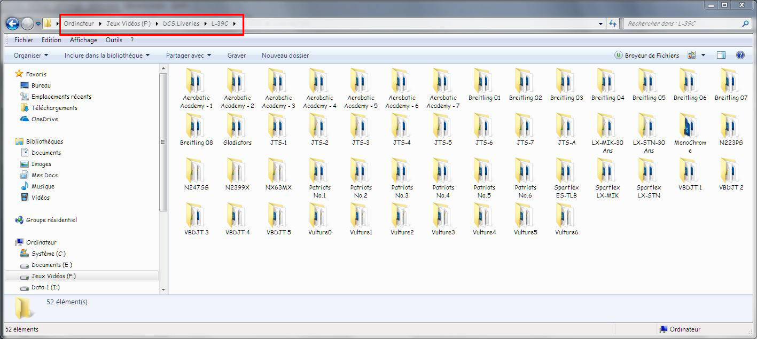Select the Patriots No.1 folder
Viewport: 757px width, 339px height.
(319, 178)
